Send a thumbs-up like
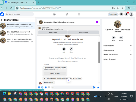This screenshot has height=102, width=136. click(98, 87)
